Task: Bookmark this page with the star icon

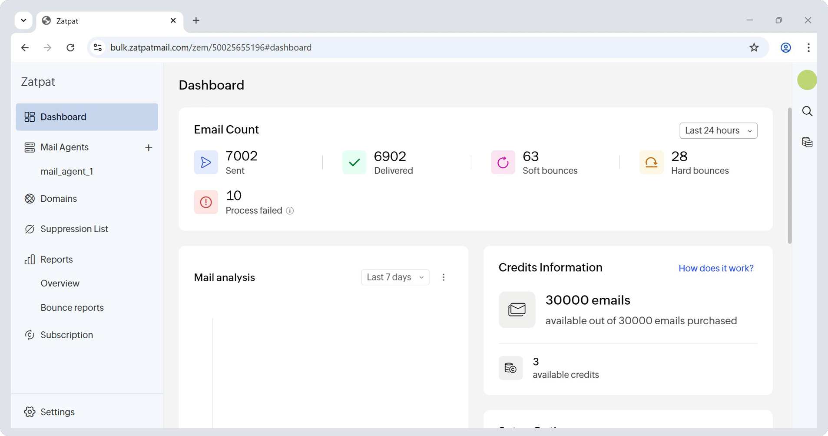Action: (754, 47)
